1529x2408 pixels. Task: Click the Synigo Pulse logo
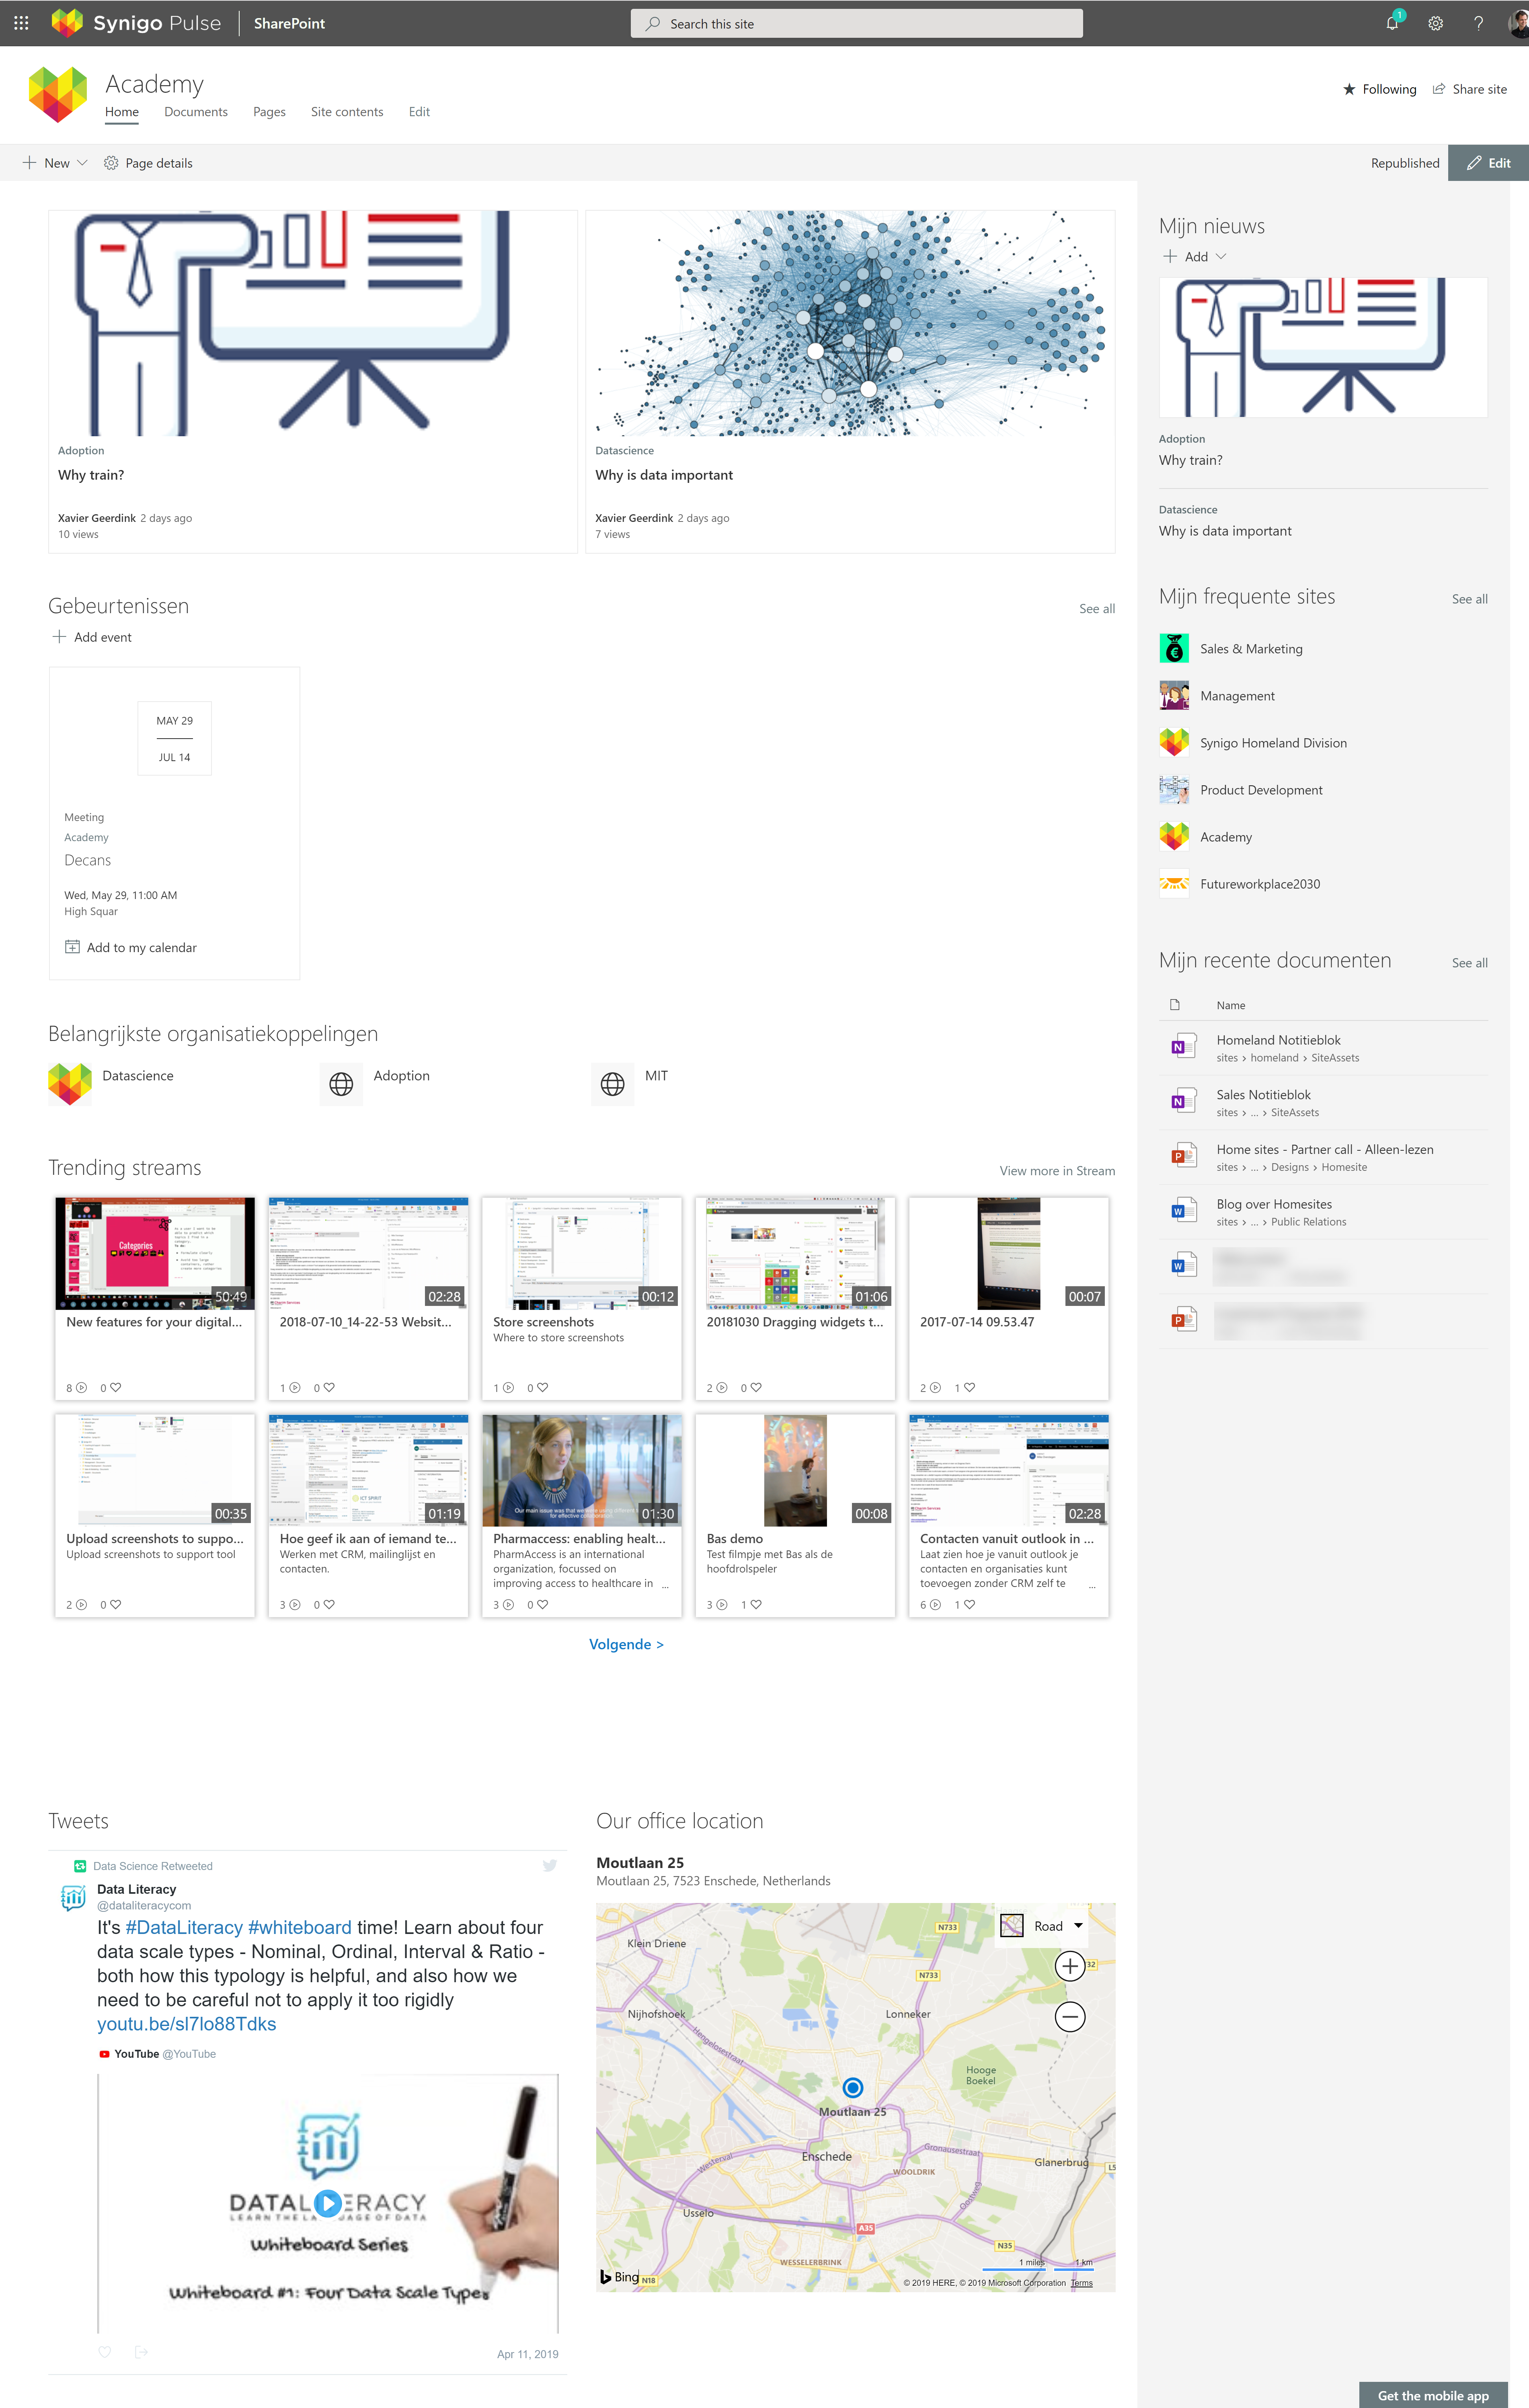pyautogui.click(x=136, y=23)
